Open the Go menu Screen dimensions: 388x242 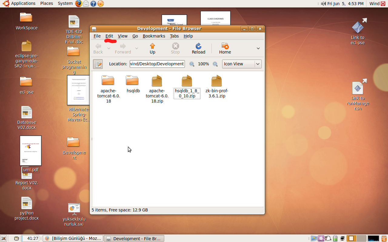click(x=135, y=36)
